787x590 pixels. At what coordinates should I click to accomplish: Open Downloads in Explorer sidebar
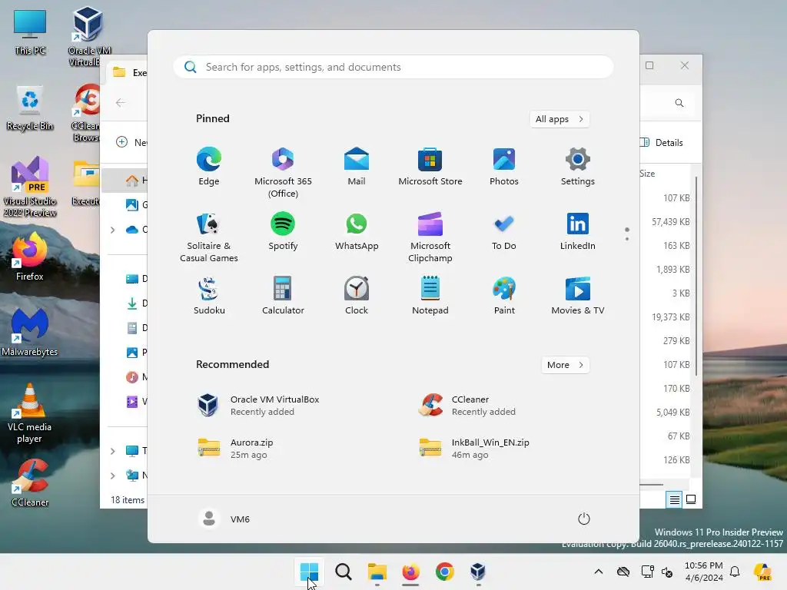coord(137,303)
